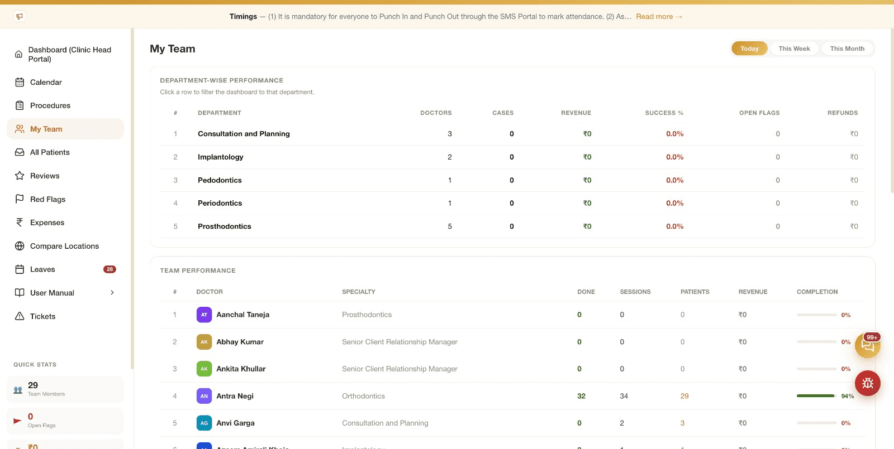Click the REVENUE column header in department table

coord(576,113)
